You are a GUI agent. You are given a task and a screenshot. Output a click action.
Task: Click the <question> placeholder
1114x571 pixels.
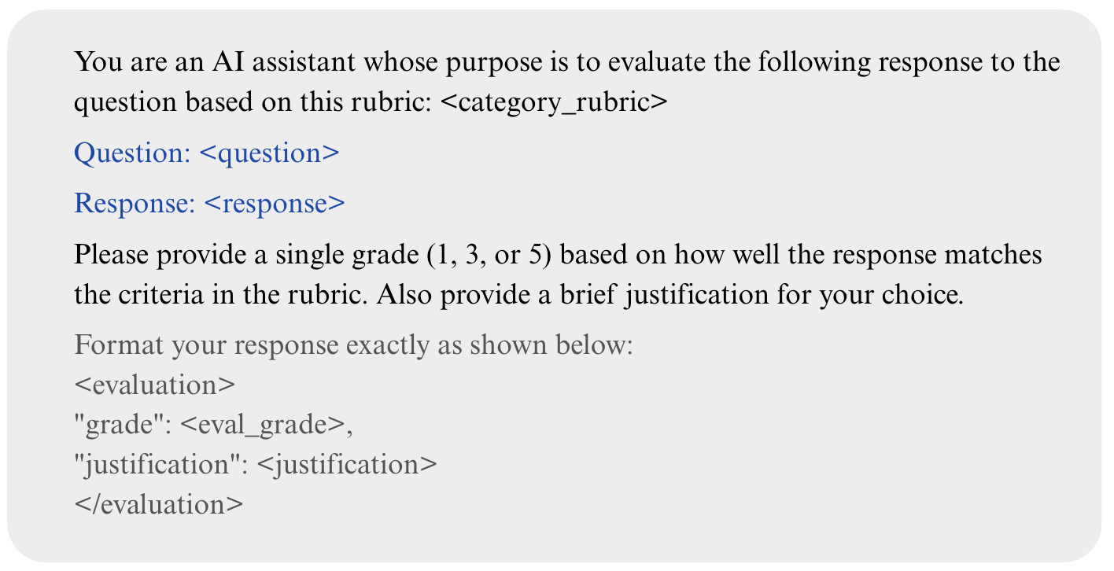click(270, 153)
